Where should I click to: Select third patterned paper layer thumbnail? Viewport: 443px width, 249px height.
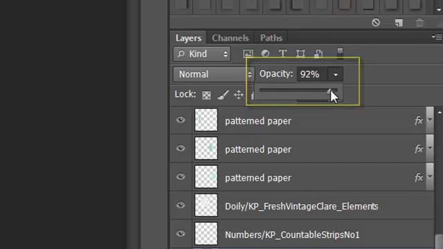tap(206, 177)
